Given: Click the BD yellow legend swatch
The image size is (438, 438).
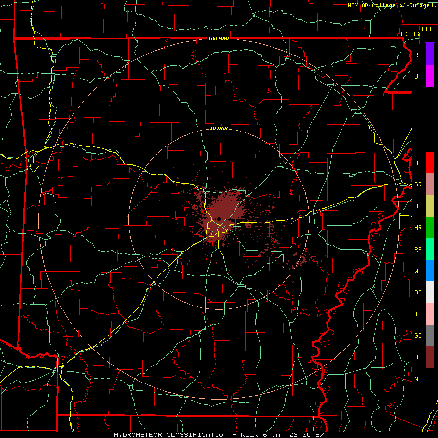Looking at the screenshot, I should point(430,206).
